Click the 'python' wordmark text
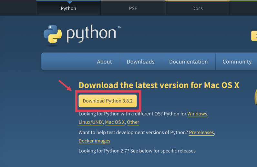Viewport: 257px width, 167px height. (x=91, y=34)
